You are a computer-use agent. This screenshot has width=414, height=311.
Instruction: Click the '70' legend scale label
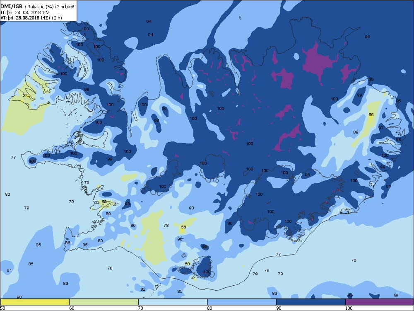[x=141, y=308]
